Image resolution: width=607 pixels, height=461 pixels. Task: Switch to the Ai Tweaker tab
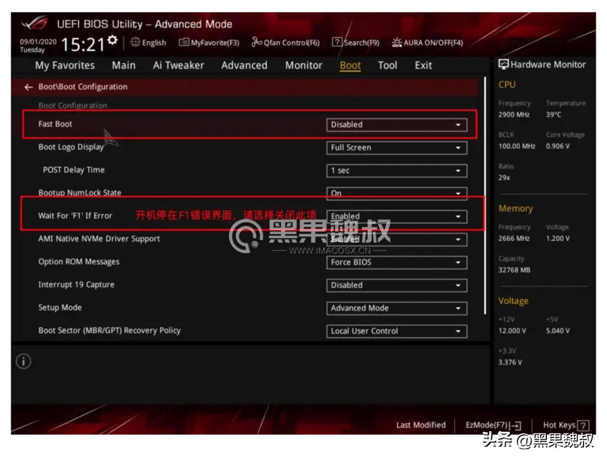(178, 65)
